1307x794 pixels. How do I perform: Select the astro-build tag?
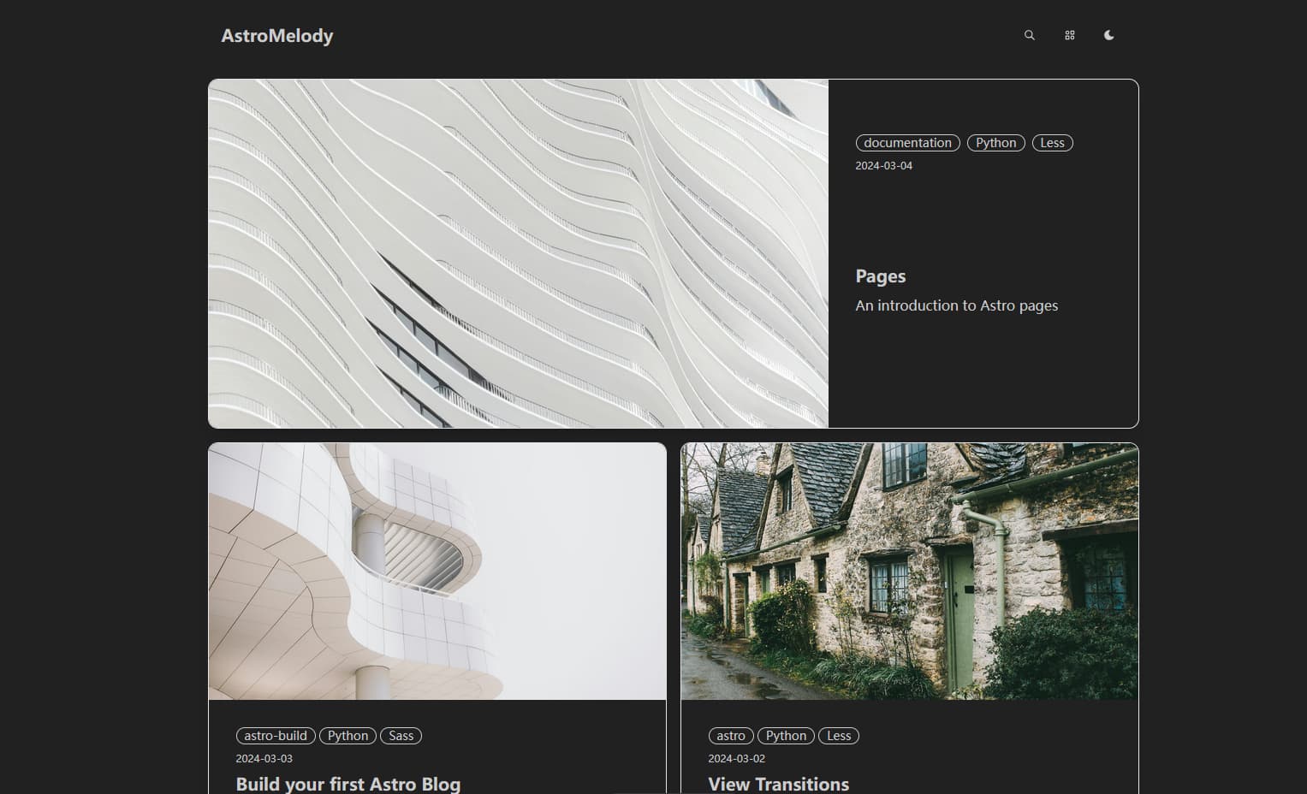point(275,736)
